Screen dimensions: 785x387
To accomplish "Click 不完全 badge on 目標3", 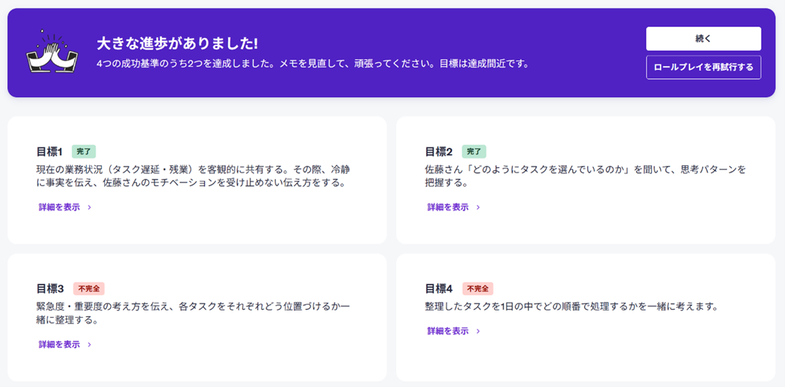I will 89,289.
